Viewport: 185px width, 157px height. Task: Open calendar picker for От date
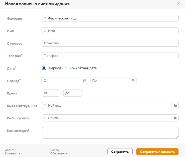84,81
